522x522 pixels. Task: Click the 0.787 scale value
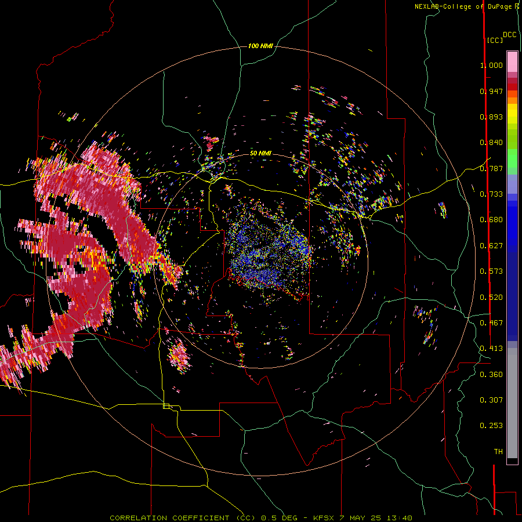(x=491, y=168)
